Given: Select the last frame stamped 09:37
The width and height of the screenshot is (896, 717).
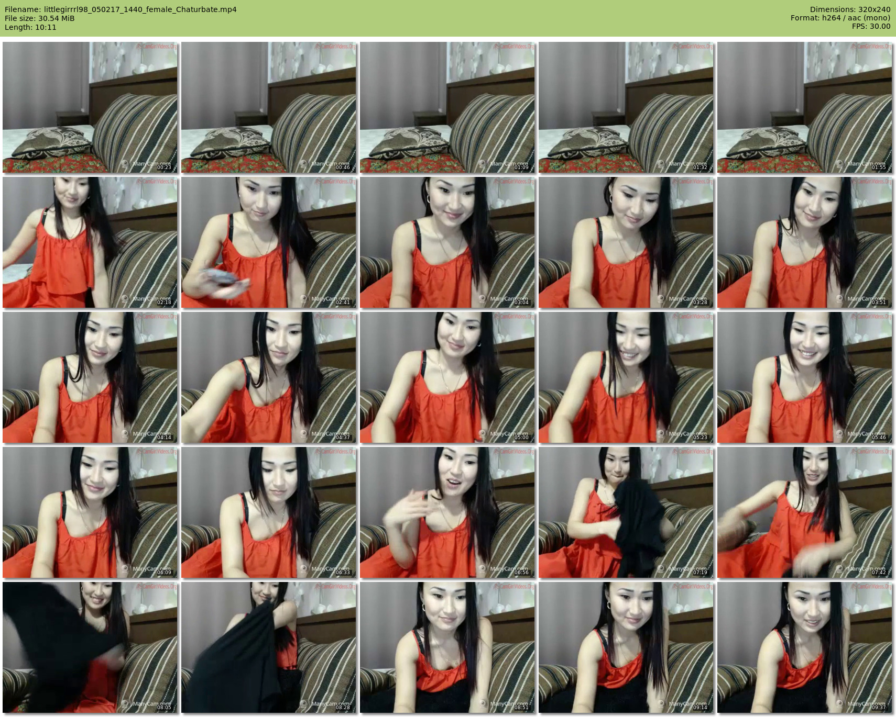Looking at the screenshot, I should 805,647.
